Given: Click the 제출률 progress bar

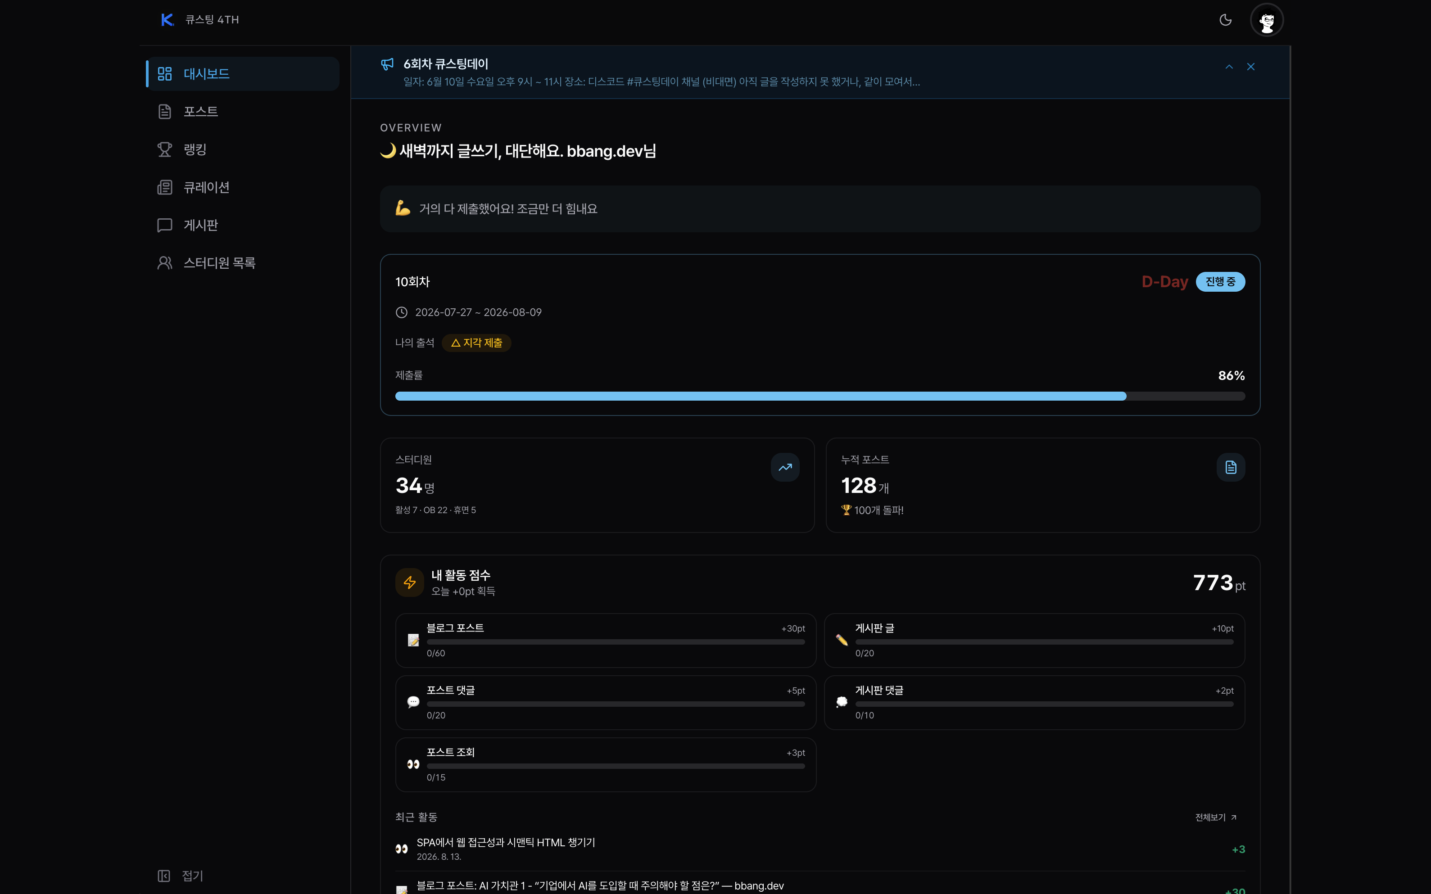Looking at the screenshot, I should click(x=820, y=396).
